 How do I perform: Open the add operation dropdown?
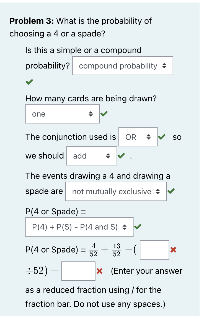pos(92,156)
